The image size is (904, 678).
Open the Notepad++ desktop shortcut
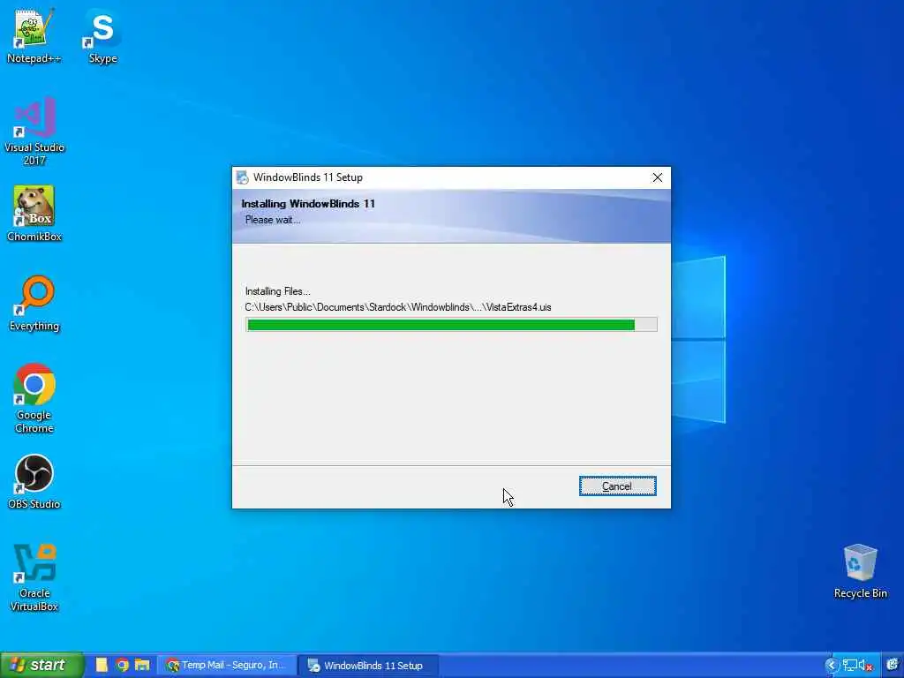(34, 35)
